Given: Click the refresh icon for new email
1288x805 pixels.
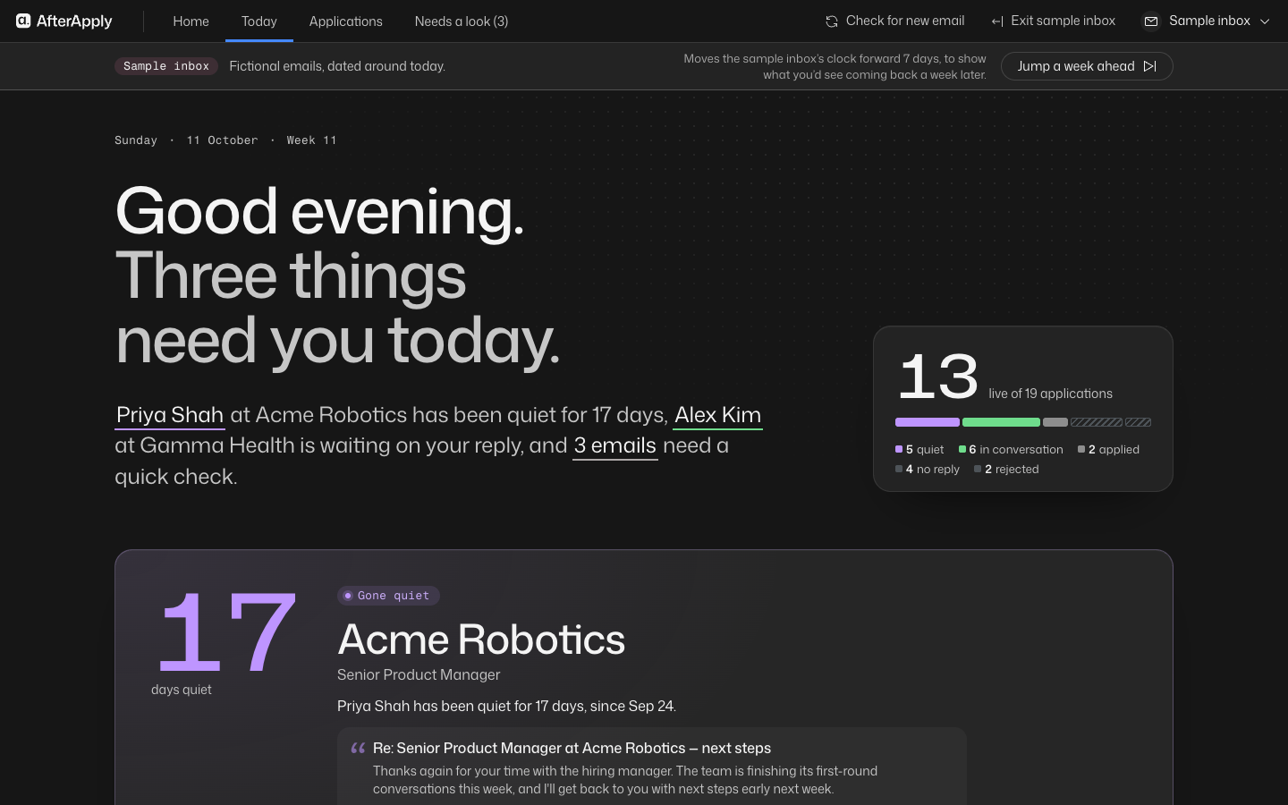Looking at the screenshot, I should [x=832, y=21].
